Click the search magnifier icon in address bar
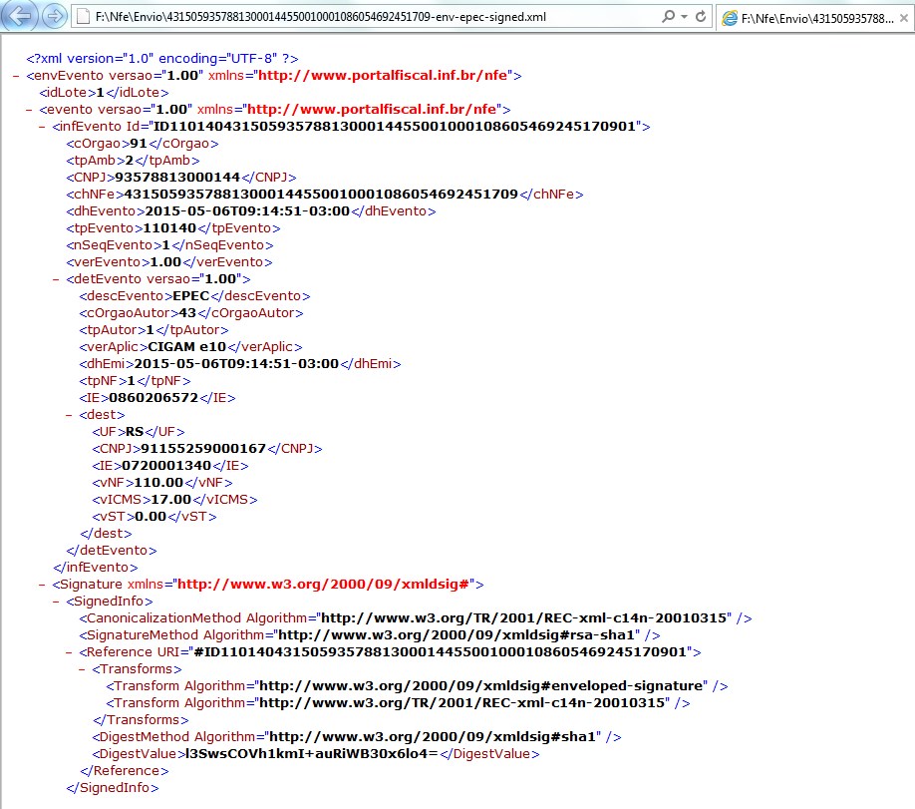This screenshot has width=915, height=809. tap(668, 16)
